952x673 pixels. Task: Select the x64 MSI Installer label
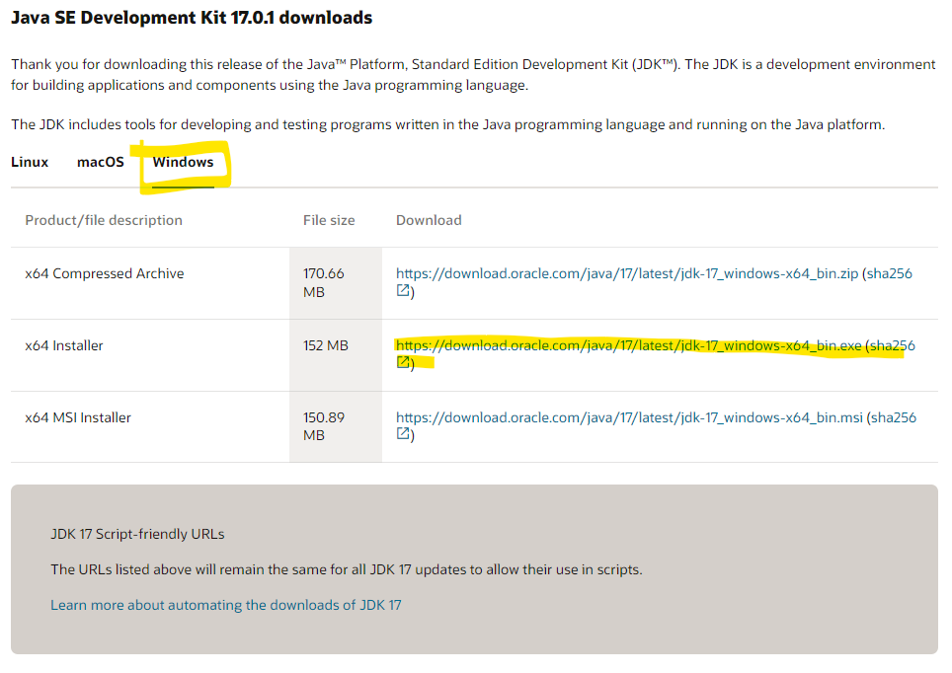[x=78, y=417]
